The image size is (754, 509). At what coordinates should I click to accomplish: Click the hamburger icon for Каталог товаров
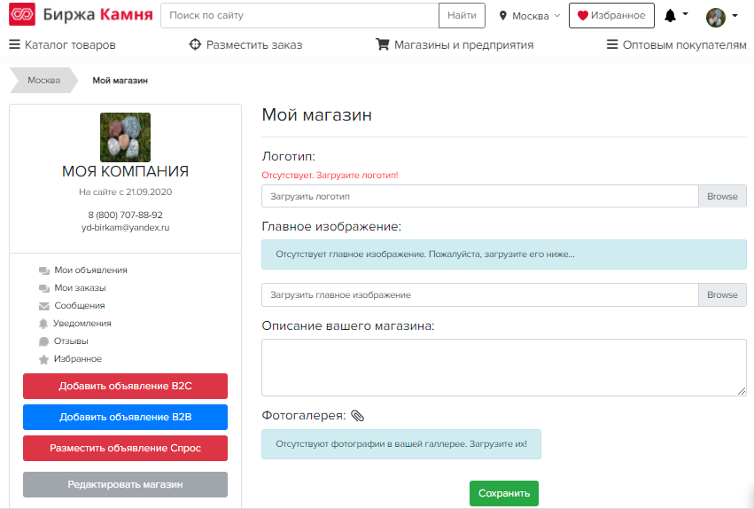coord(15,44)
